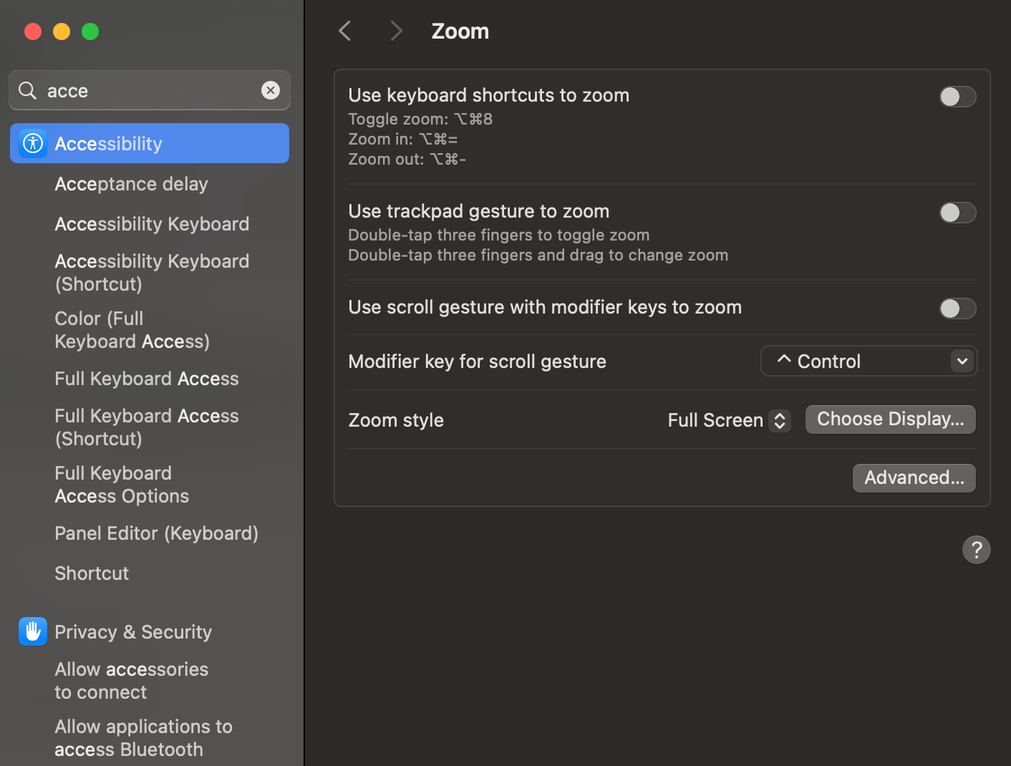Toggle scroll gesture with modifier keys

coord(957,309)
